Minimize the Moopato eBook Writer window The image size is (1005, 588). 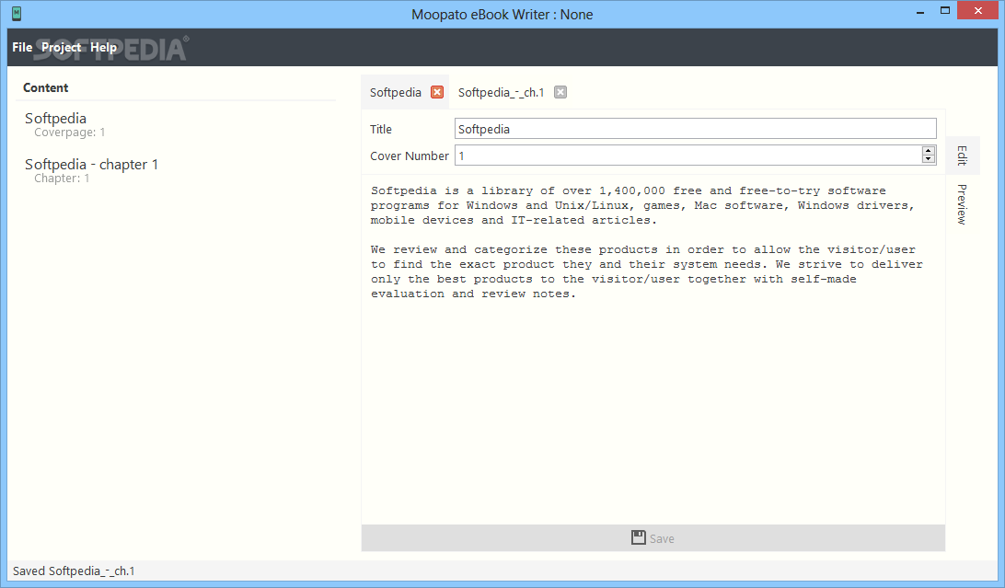(x=920, y=12)
